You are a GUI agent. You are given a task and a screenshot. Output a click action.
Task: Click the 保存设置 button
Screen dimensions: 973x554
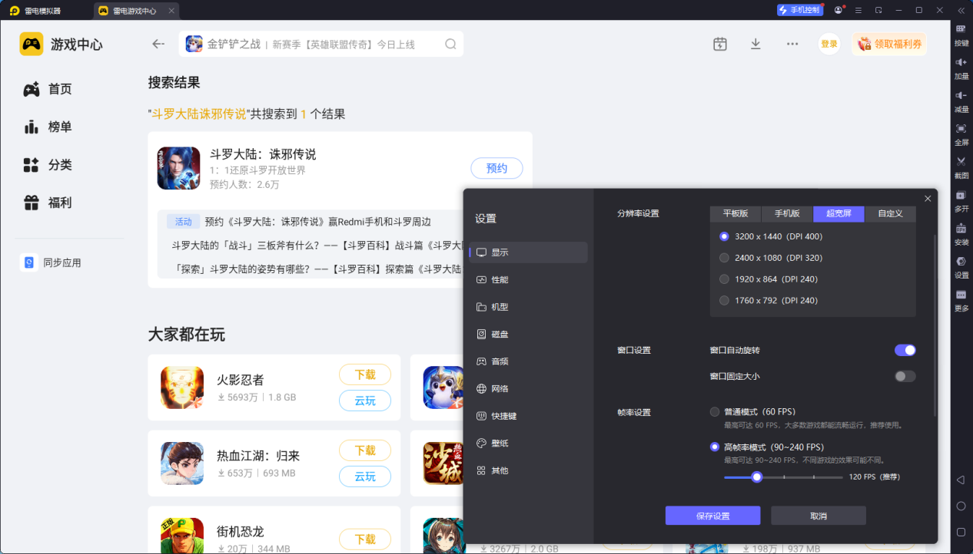click(x=712, y=516)
